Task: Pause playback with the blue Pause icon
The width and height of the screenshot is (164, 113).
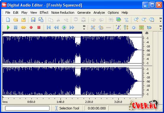Action: [16, 27]
